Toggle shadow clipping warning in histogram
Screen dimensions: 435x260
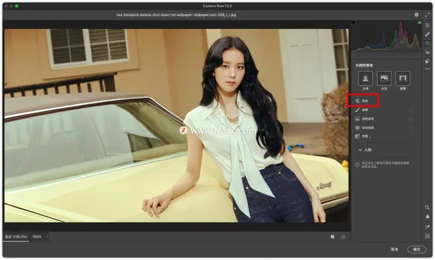click(353, 22)
